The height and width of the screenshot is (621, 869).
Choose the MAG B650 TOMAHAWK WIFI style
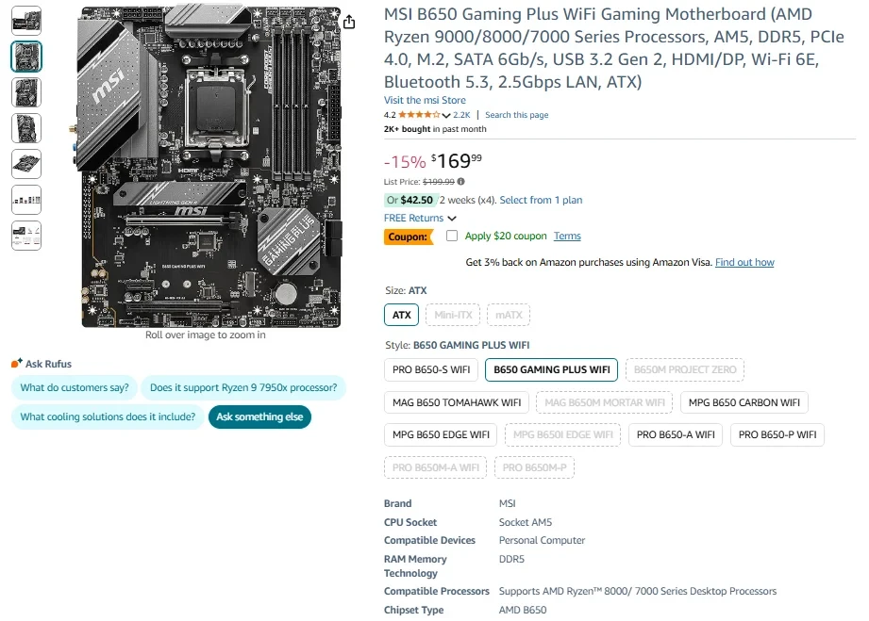(457, 402)
